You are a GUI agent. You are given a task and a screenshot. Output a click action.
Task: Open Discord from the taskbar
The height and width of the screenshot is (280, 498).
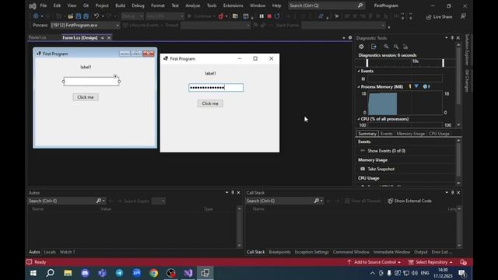[85, 273]
